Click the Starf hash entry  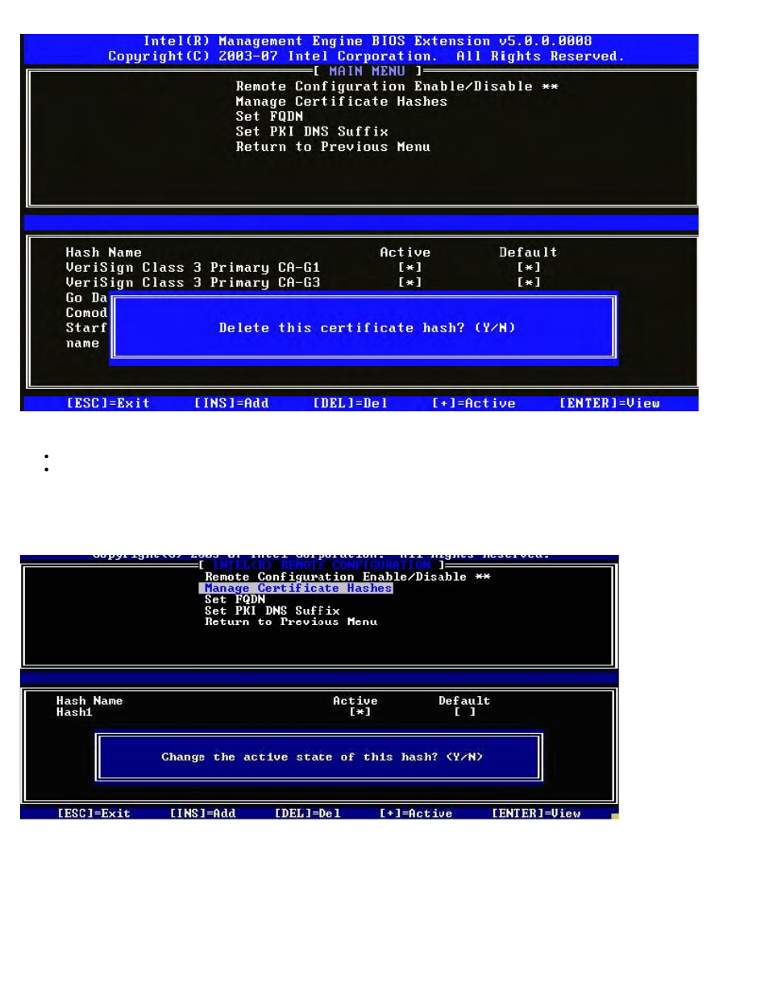[86, 328]
